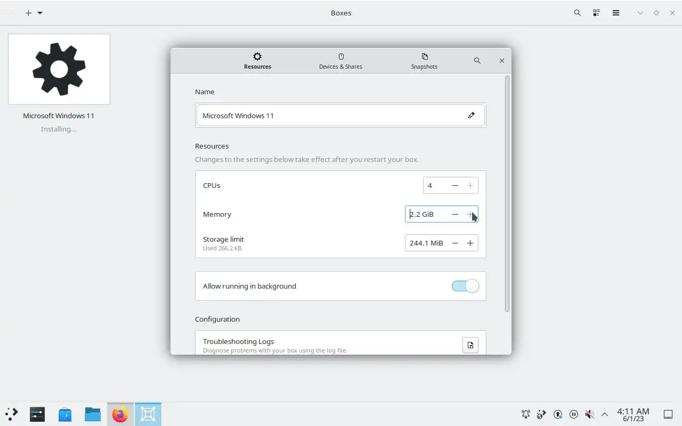Search boxes using the header magnifier icon
Screen dimensions: 682x426
click(578, 13)
